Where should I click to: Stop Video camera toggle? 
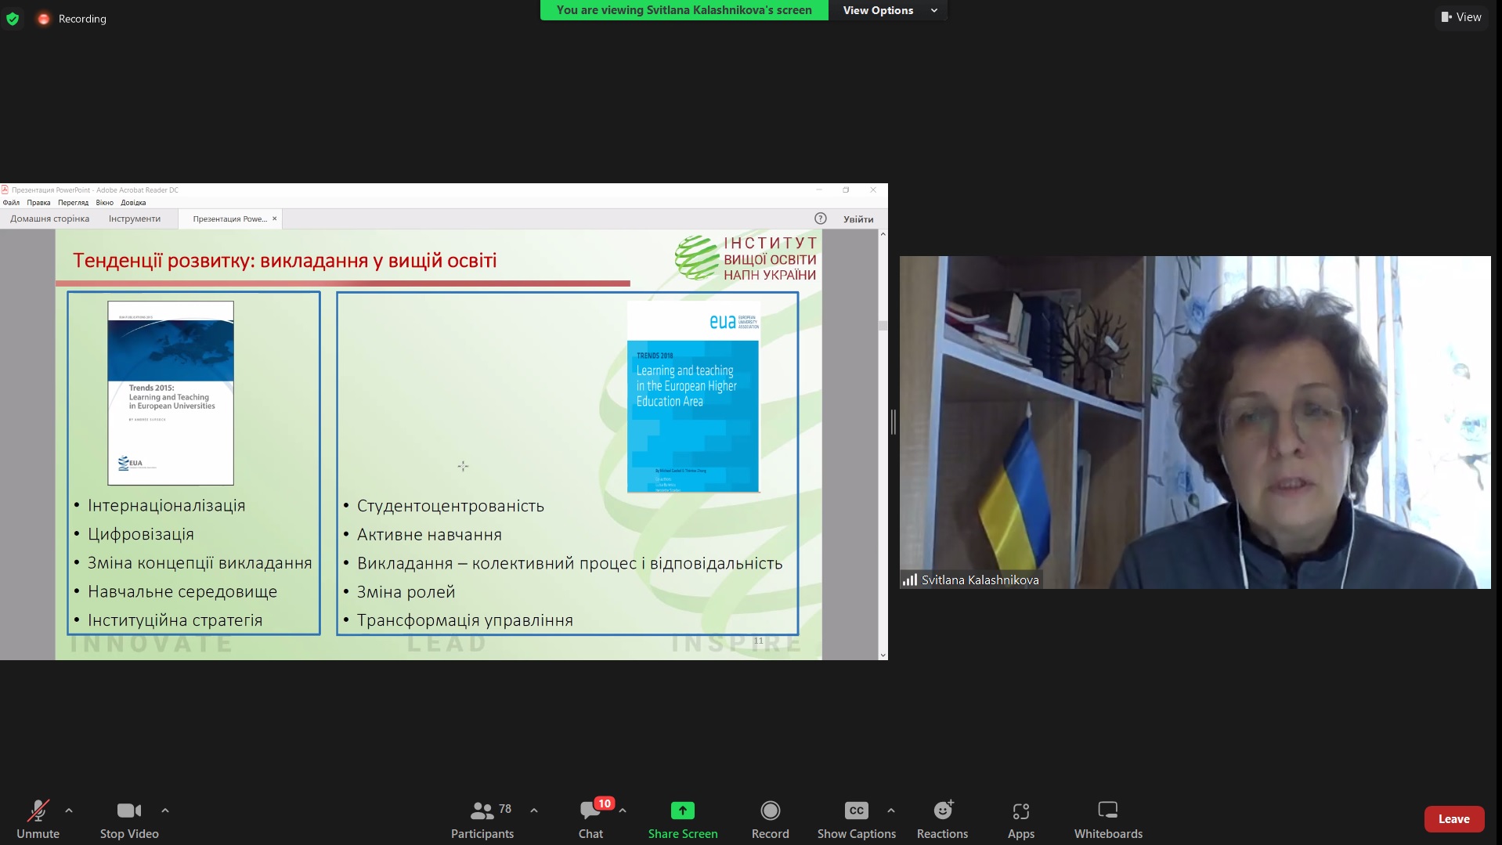(x=129, y=818)
